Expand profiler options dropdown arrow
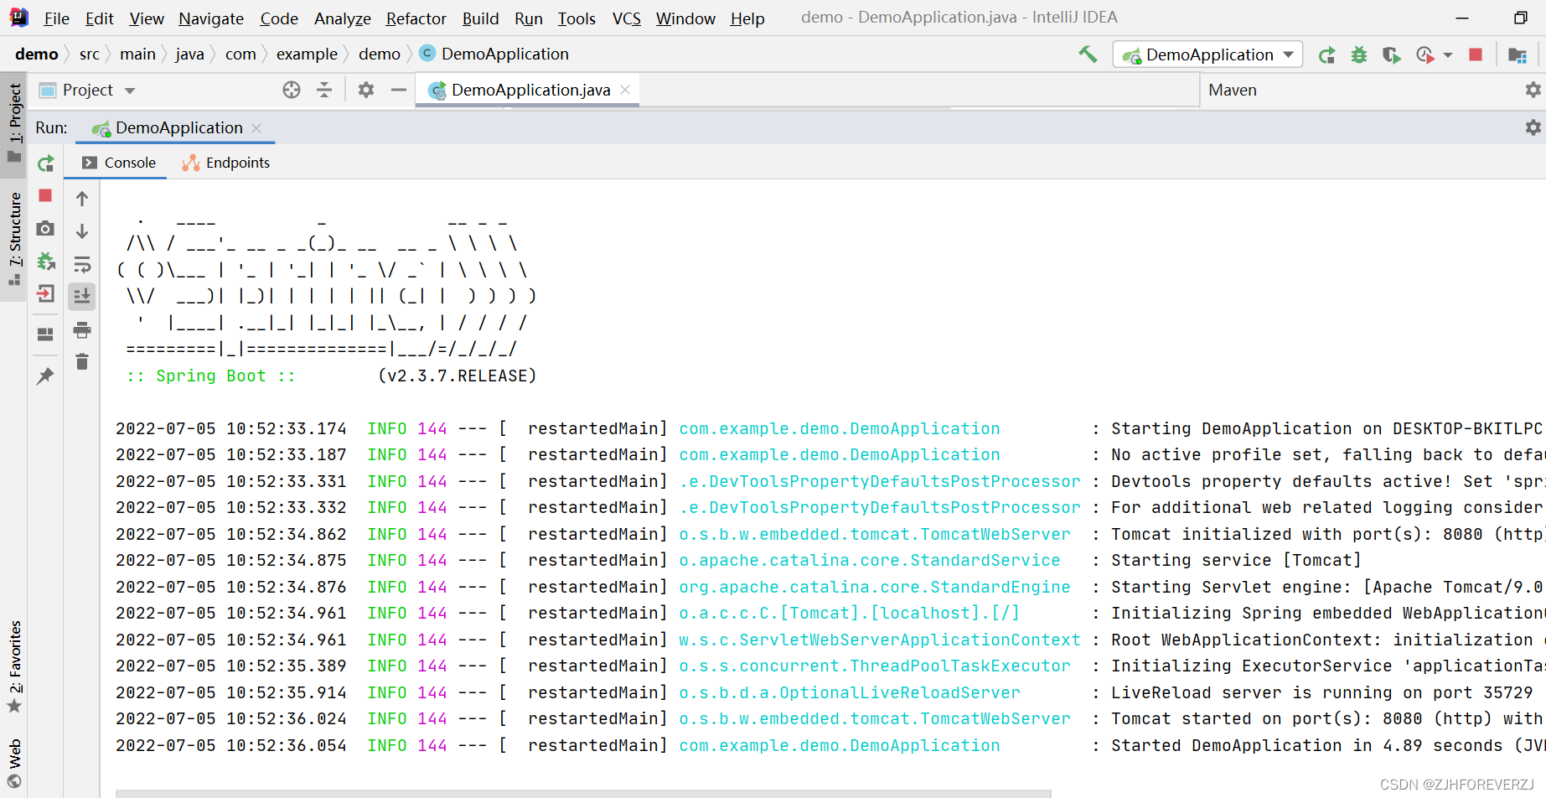The height and width of the screenshot is (798, 1546). tap(1448, 55)
